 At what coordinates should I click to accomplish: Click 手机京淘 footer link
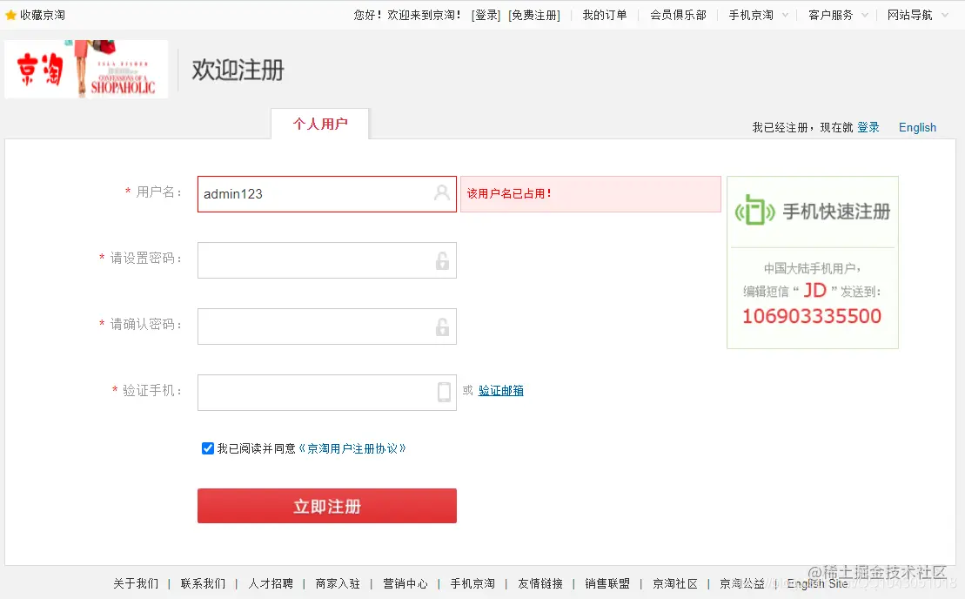472,583
